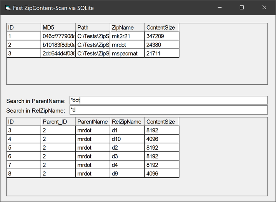The width and height of the screenshot is (276, 202).
Task: Select the d10 RelZipName cell
Action: click(127, 139)
